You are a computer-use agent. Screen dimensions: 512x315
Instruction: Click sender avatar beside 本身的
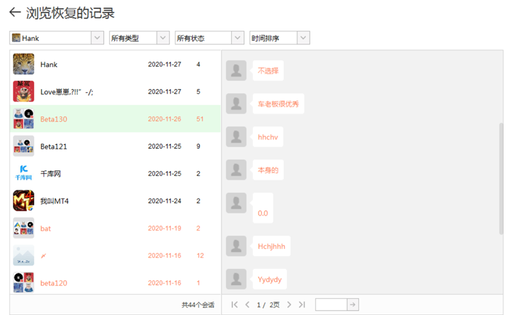click(x=236, y=170)
